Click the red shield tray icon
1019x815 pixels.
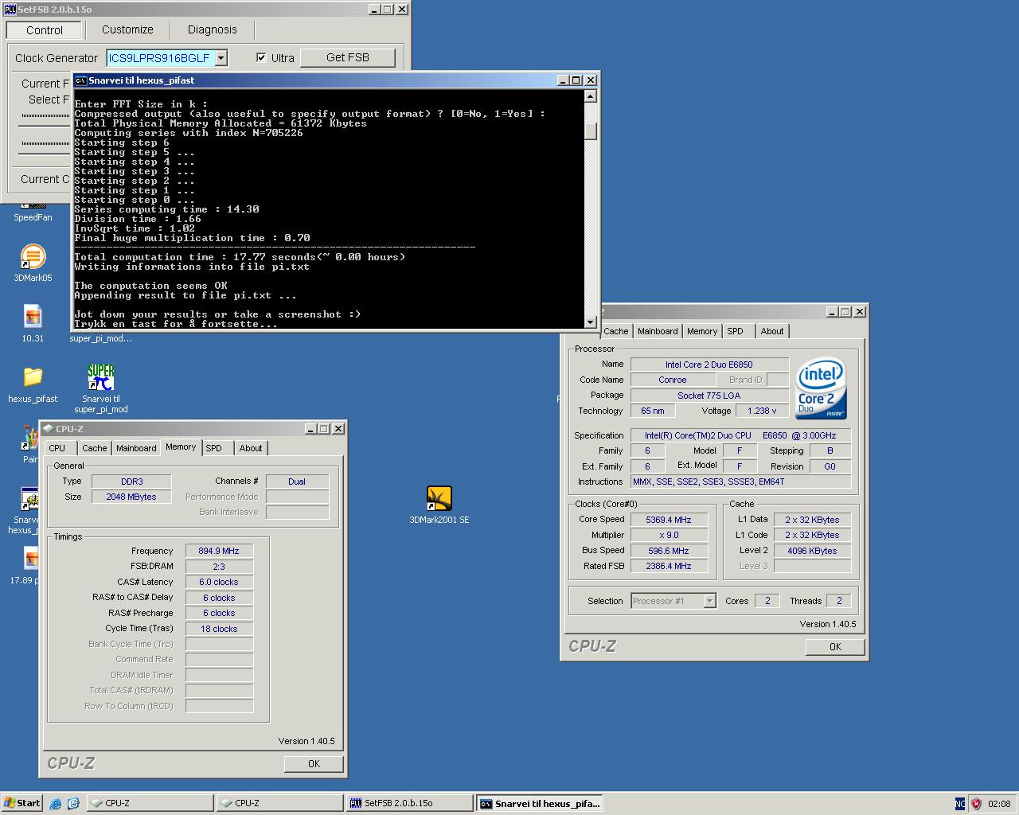[x=976, y=804]
